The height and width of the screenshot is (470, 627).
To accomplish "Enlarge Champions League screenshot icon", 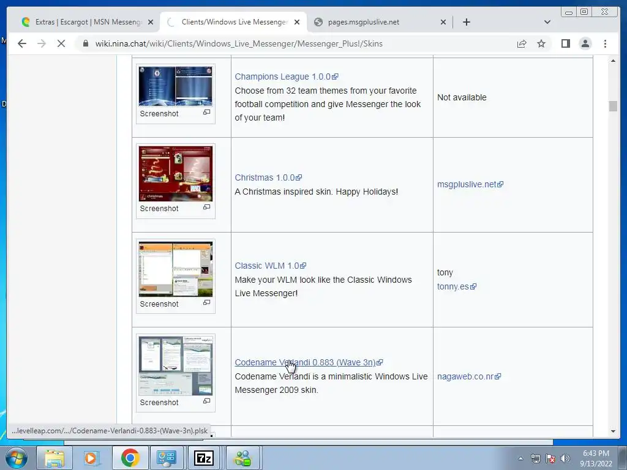I will pos(207,113).
